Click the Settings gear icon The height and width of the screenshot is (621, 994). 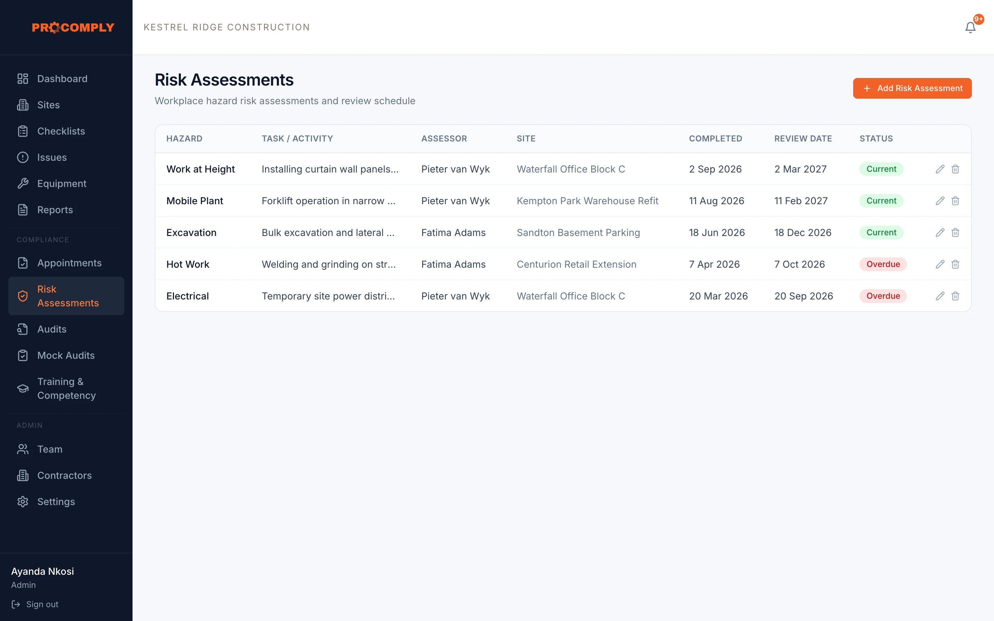pos(22,502)
